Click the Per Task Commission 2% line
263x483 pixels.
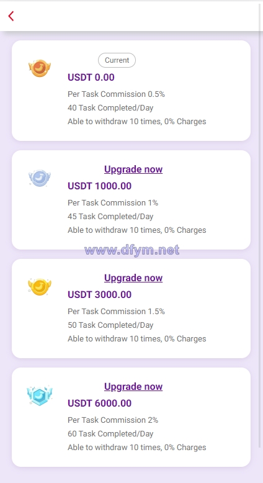click(x=113, y=420)
